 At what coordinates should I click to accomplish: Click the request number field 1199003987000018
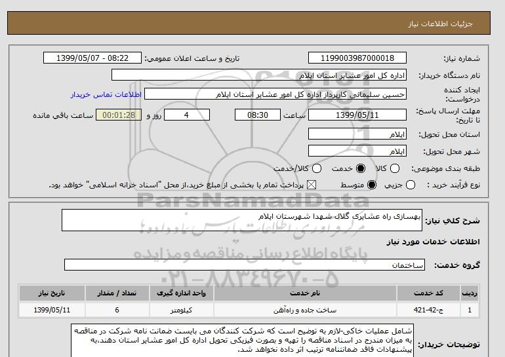pos(357,58)
